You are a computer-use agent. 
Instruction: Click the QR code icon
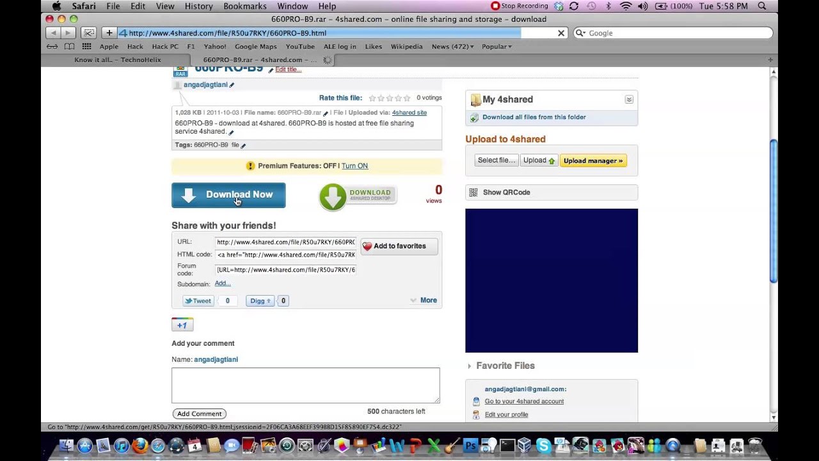click(473, 192)
